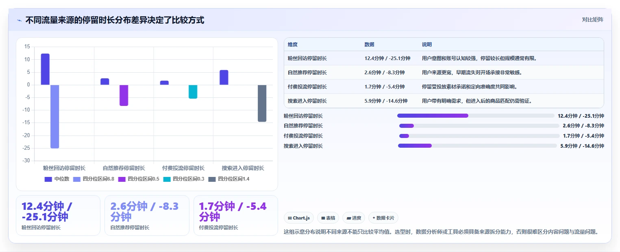Click the 维度 table column header
Viewport: 620px width, 252px height.
293,45
